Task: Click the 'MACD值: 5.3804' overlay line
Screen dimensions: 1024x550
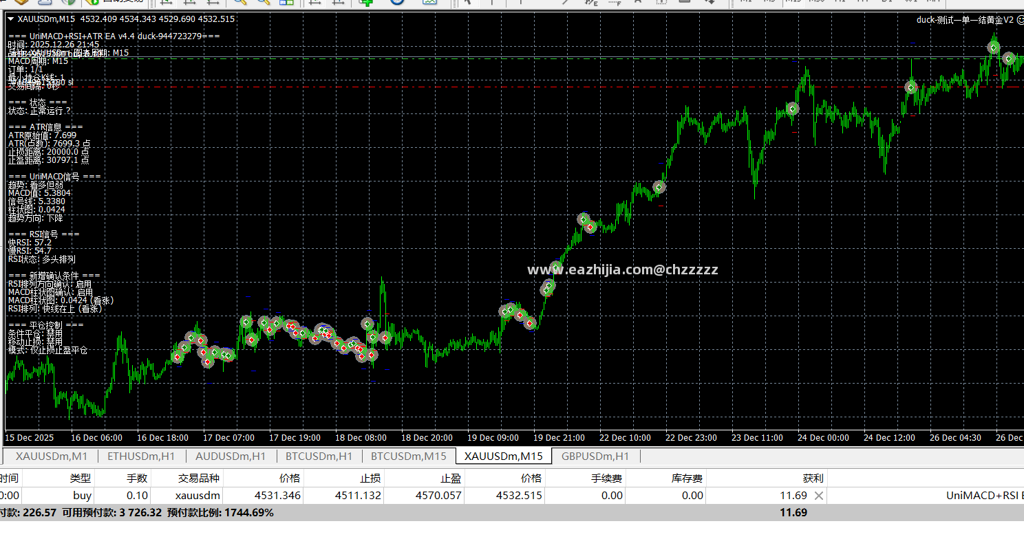Action: point(39,193)
